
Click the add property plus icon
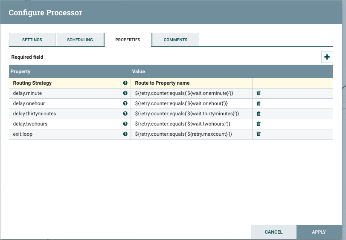coord(327,57)
